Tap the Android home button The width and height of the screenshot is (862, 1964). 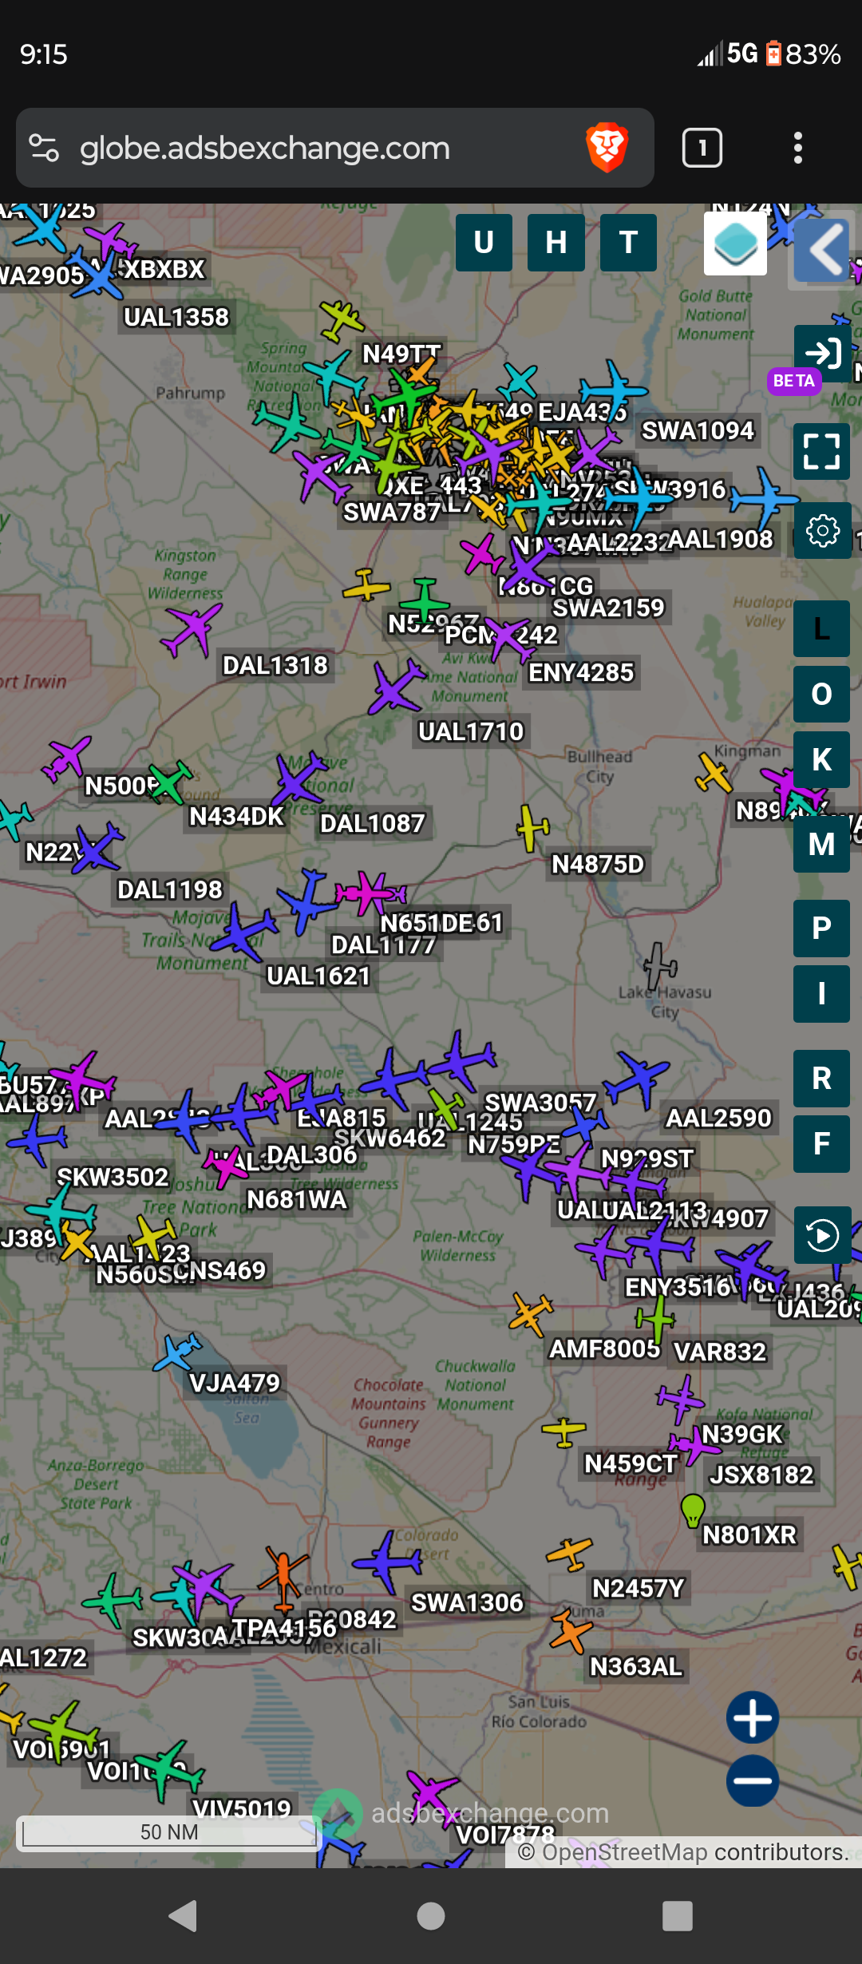pos(431,1915)
